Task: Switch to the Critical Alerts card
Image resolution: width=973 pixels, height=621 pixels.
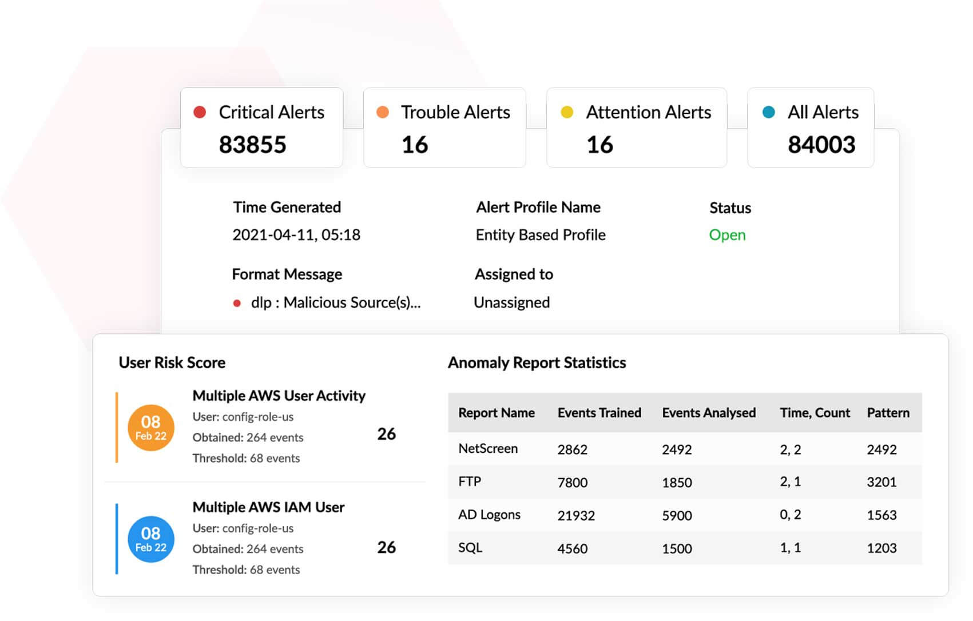Action: point(261,127)
